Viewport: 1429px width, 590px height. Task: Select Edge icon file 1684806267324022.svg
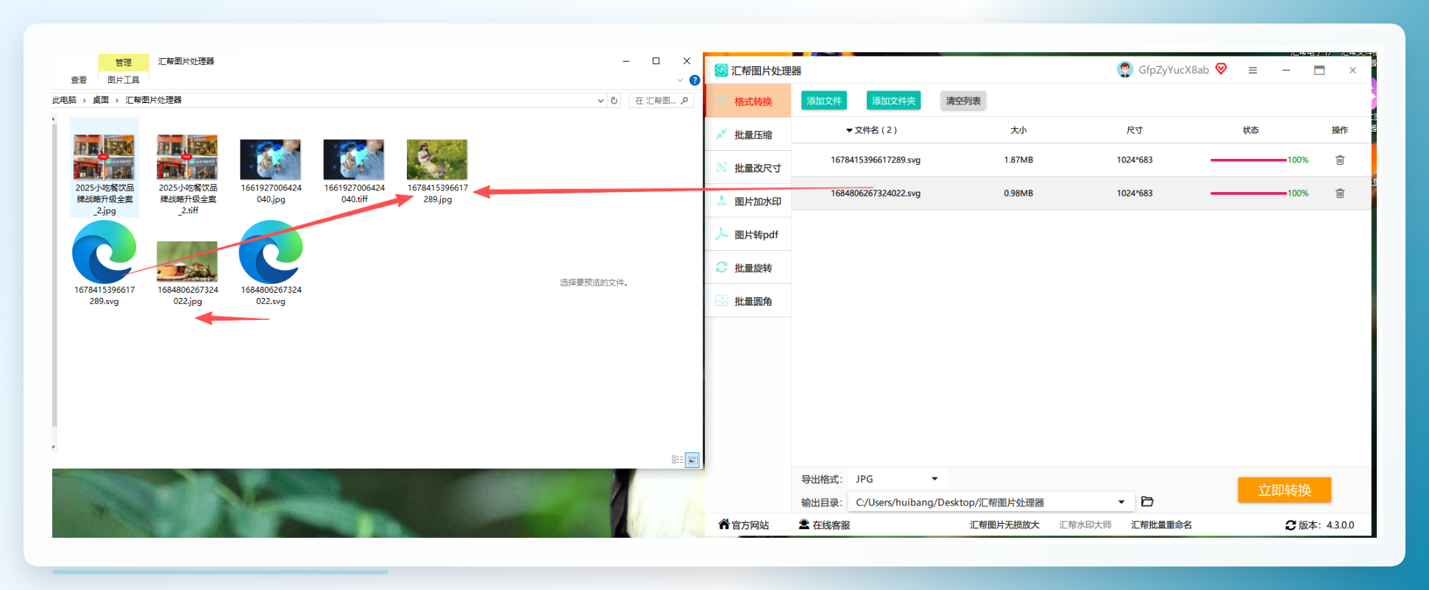271,263
